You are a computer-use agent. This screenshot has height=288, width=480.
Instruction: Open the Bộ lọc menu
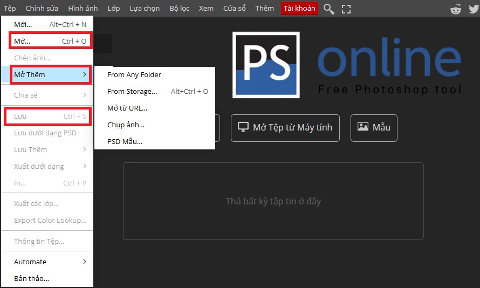pos(180,8)
